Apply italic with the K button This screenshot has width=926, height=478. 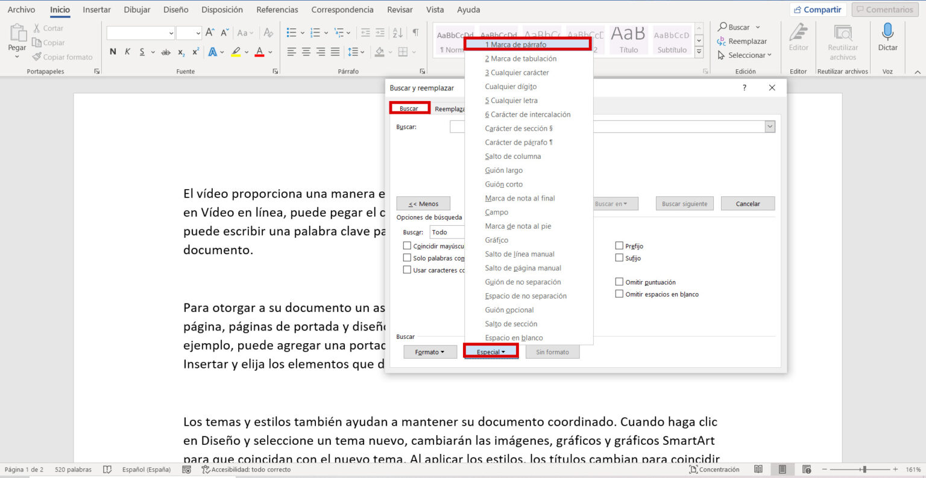127,52
